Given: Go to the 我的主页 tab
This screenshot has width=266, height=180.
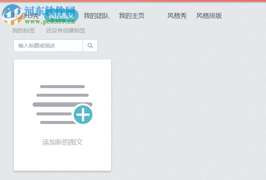Looking at the screenshot, I should pos(131,16).
